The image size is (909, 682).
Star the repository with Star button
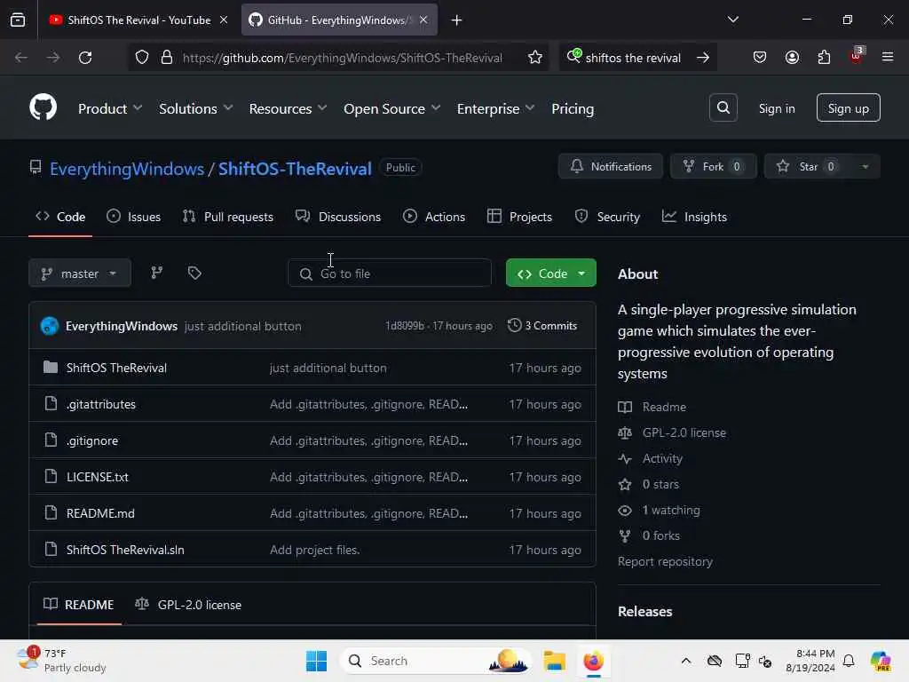pyautogui.click(x=808, y=166)
